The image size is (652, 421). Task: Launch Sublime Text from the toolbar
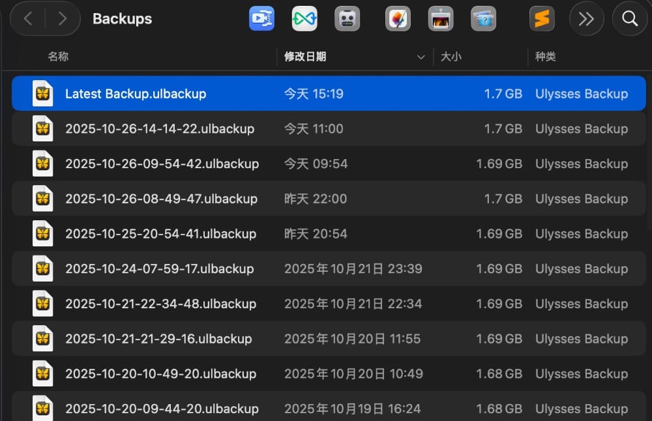(x=542, y=18)
